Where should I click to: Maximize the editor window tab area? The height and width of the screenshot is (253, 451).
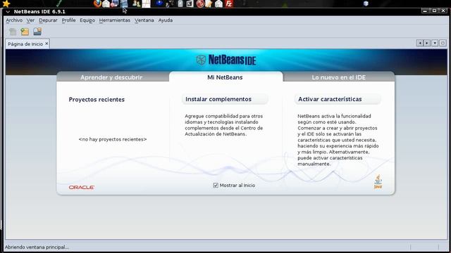(443, 43)
